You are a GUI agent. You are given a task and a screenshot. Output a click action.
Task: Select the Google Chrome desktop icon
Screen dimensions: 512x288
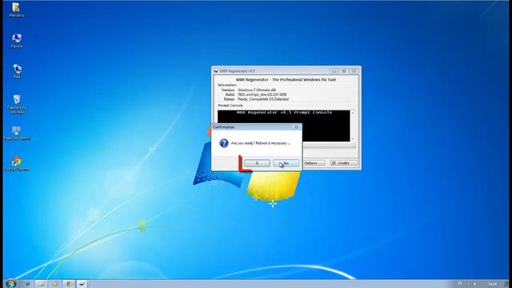[17, 164]
